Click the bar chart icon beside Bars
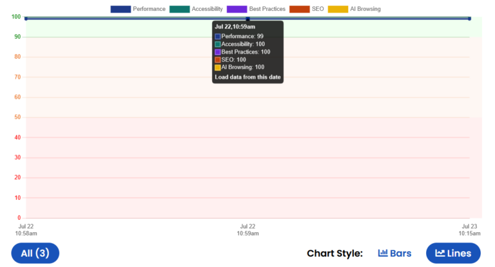 point(383,253)
